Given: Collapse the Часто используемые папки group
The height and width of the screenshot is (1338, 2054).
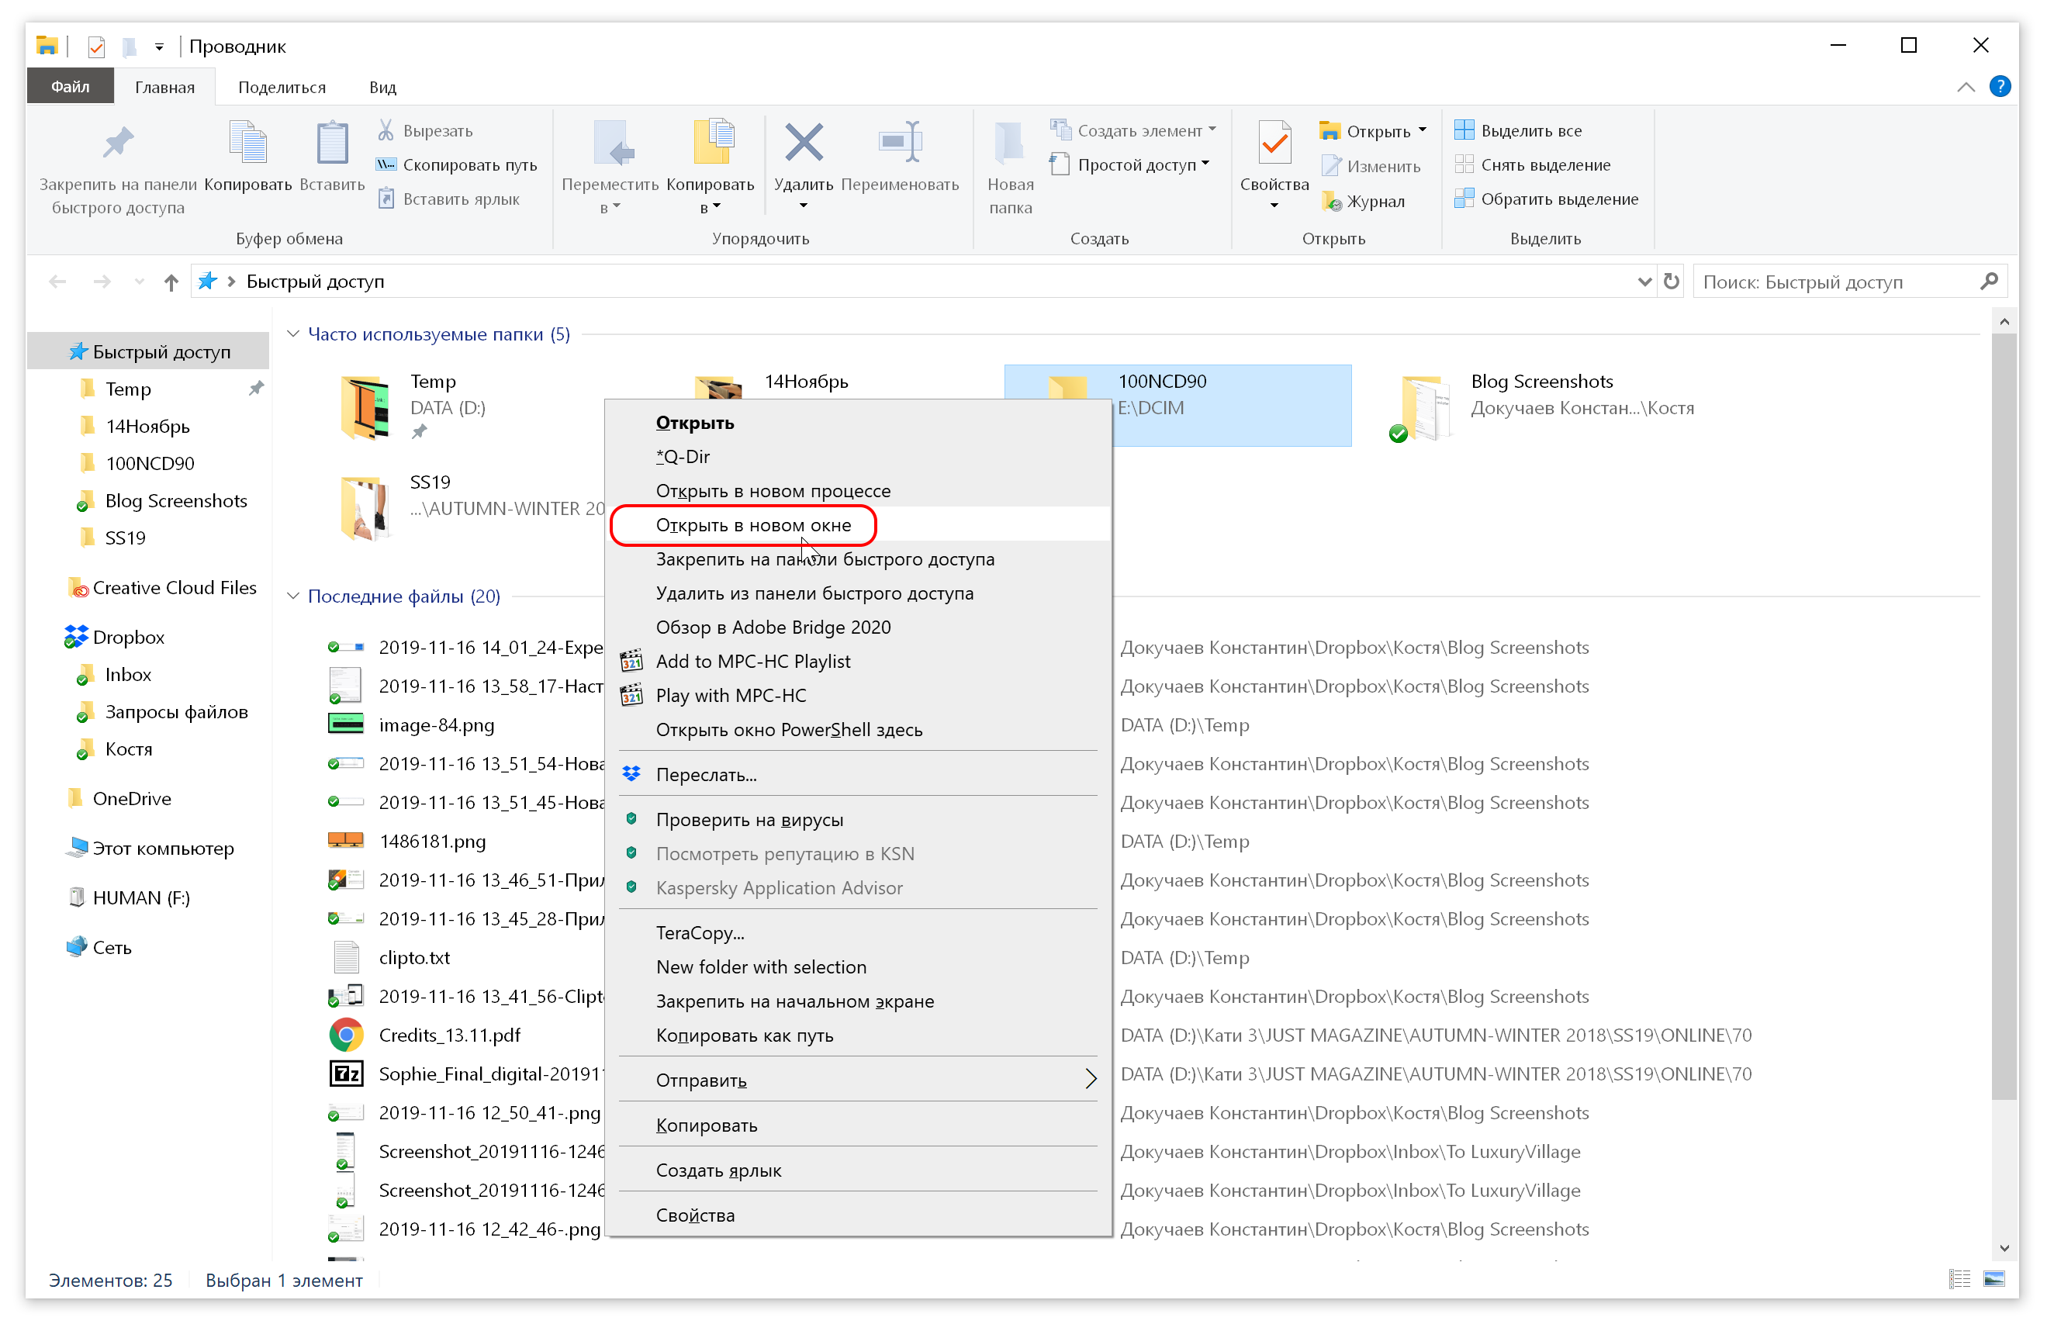Looking at the screenshot, I should [293, 334].
